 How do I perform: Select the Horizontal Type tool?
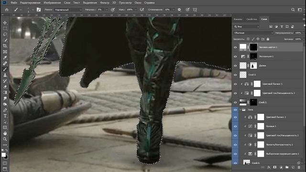5,116
